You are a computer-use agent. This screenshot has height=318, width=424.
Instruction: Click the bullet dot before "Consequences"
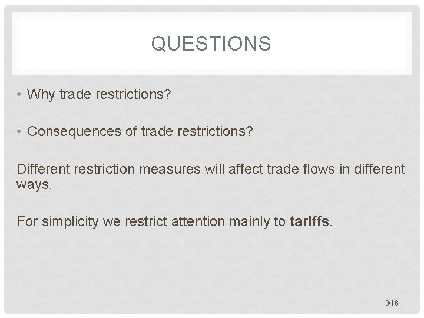(x=19, y=132)
